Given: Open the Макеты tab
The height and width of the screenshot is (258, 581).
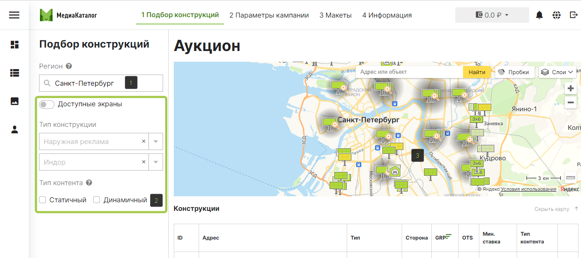Looking at the screenshot, I should [336, 15].
